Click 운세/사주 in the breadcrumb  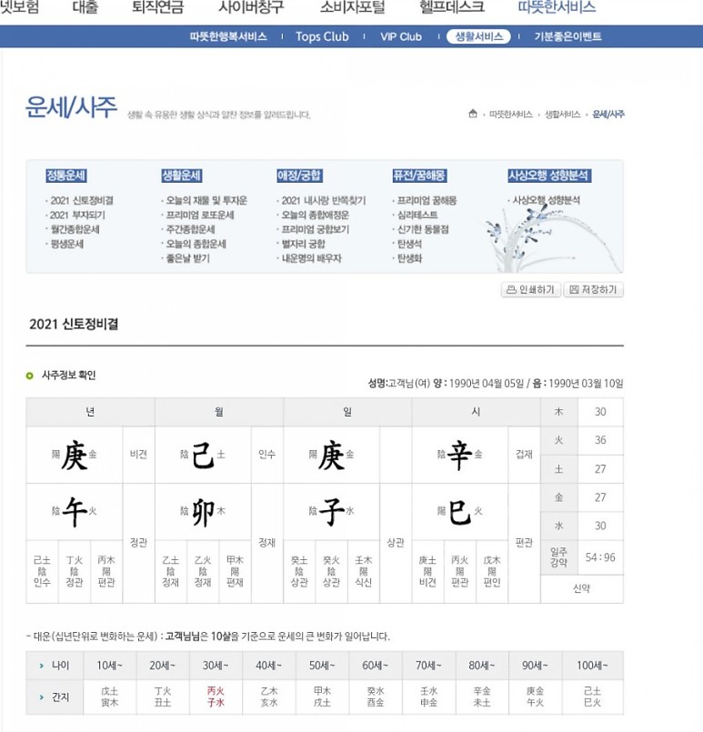coord(608,115)
